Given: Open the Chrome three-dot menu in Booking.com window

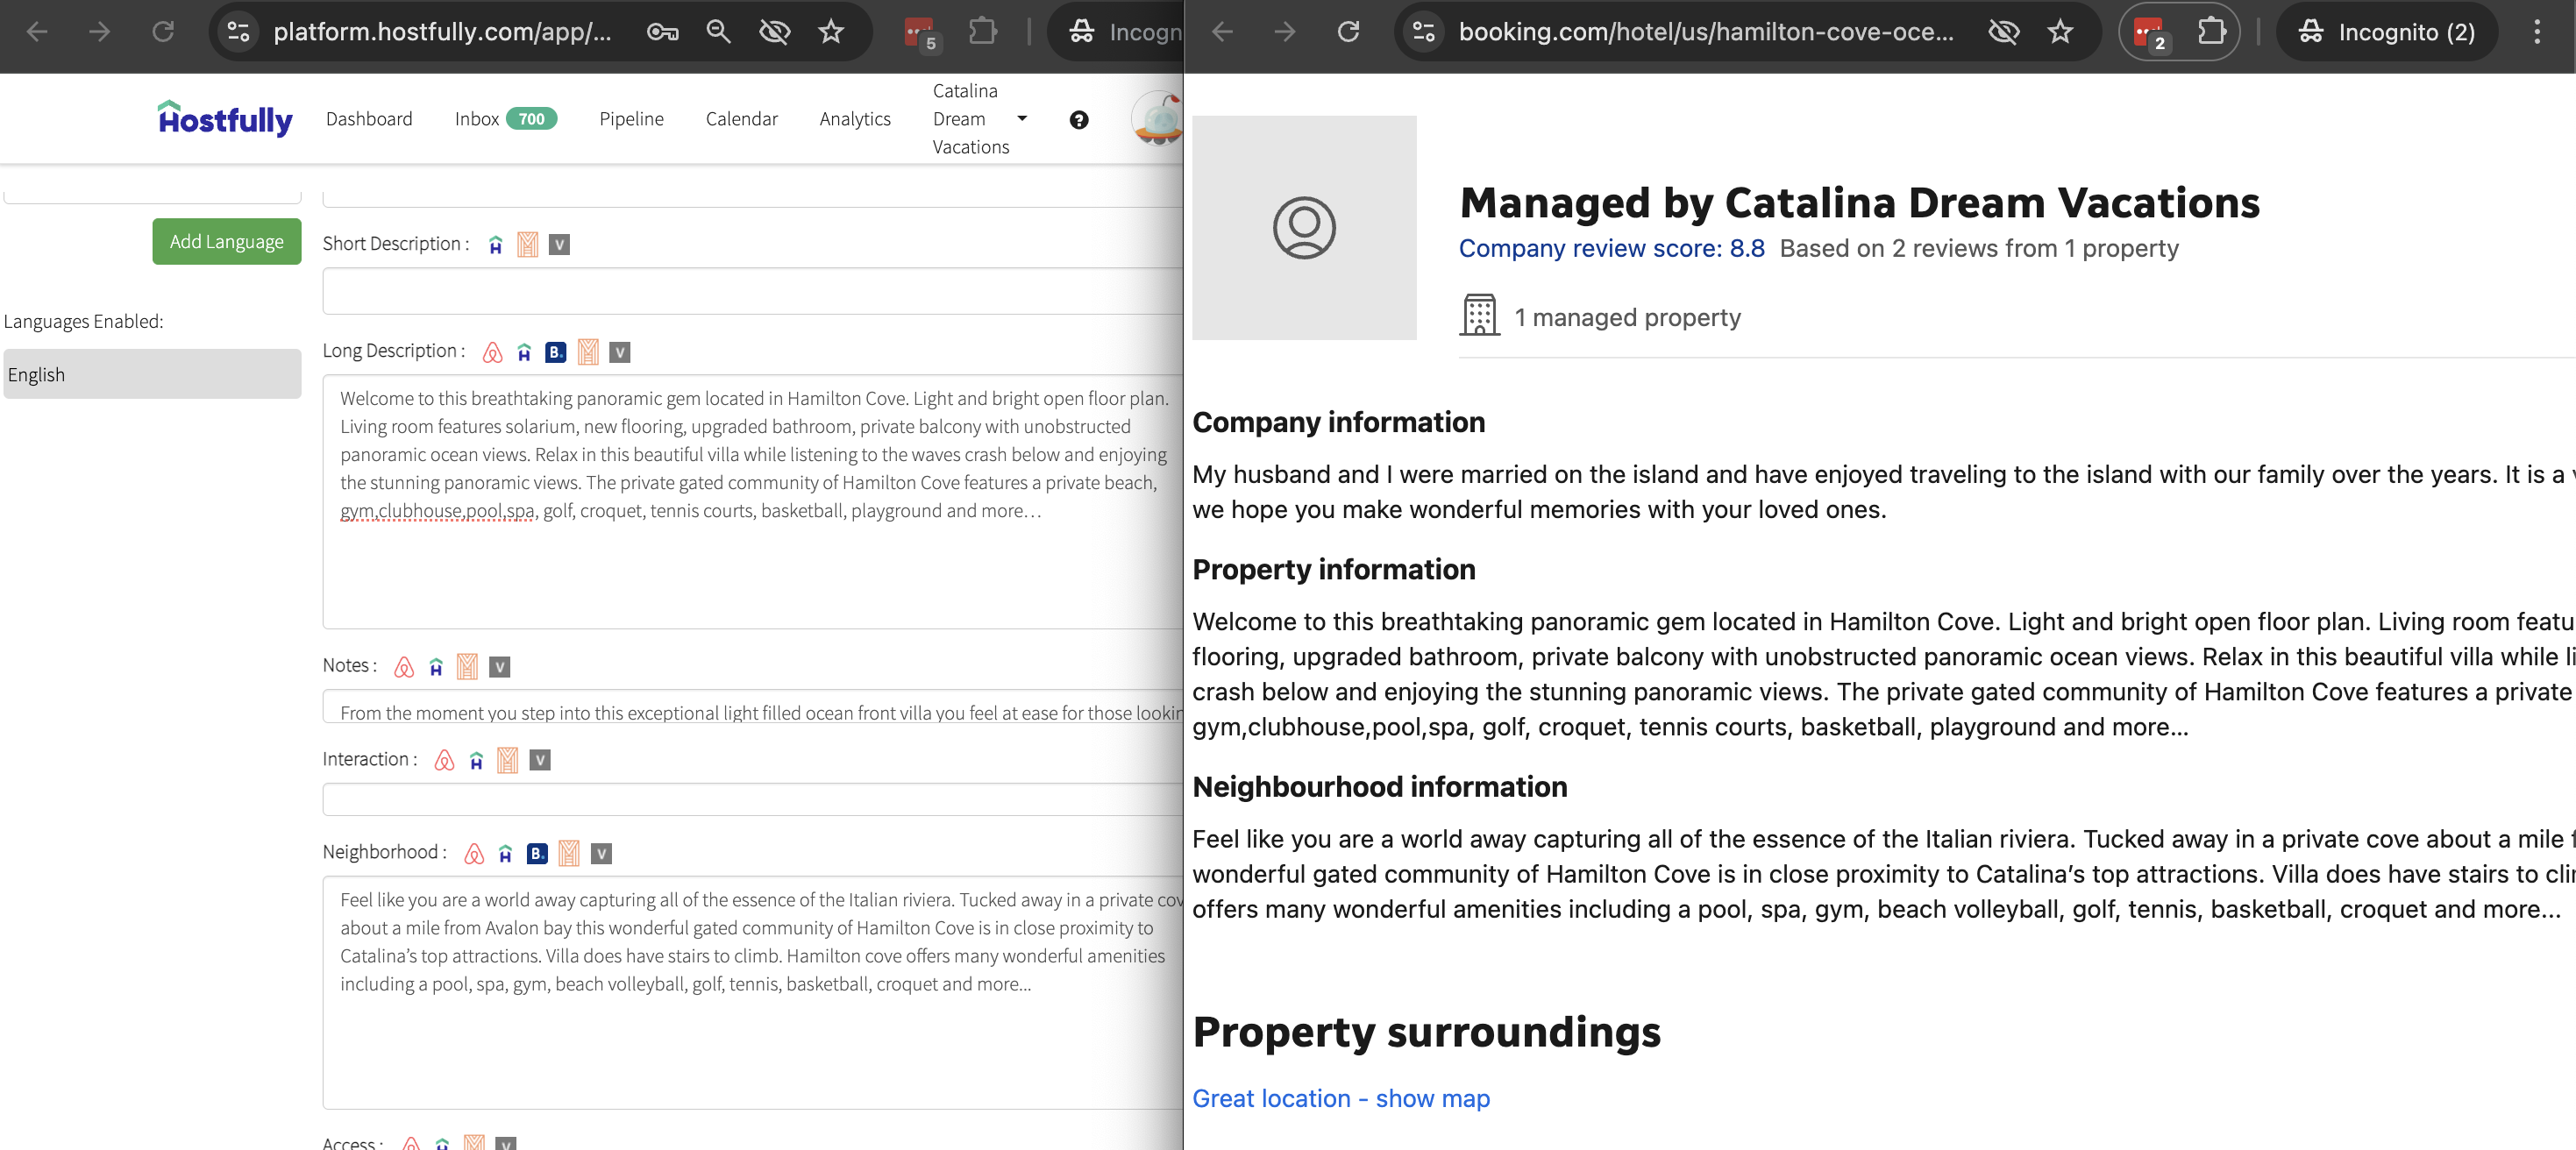Looking at the screenshot, I should 2537,32.
